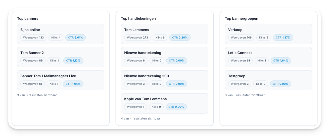Select the Weergaven 146 badge
This screenshot has width=329, height=137.
[241, 37]
